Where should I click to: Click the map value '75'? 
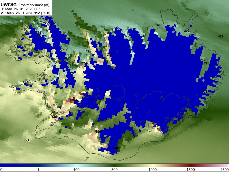[x=143, y=36]
